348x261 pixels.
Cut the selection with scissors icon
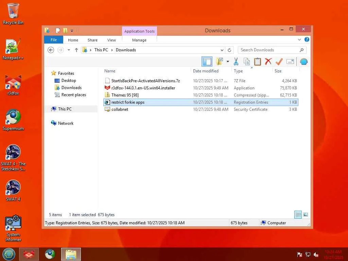pyautogui.click(x=236, y=62)
